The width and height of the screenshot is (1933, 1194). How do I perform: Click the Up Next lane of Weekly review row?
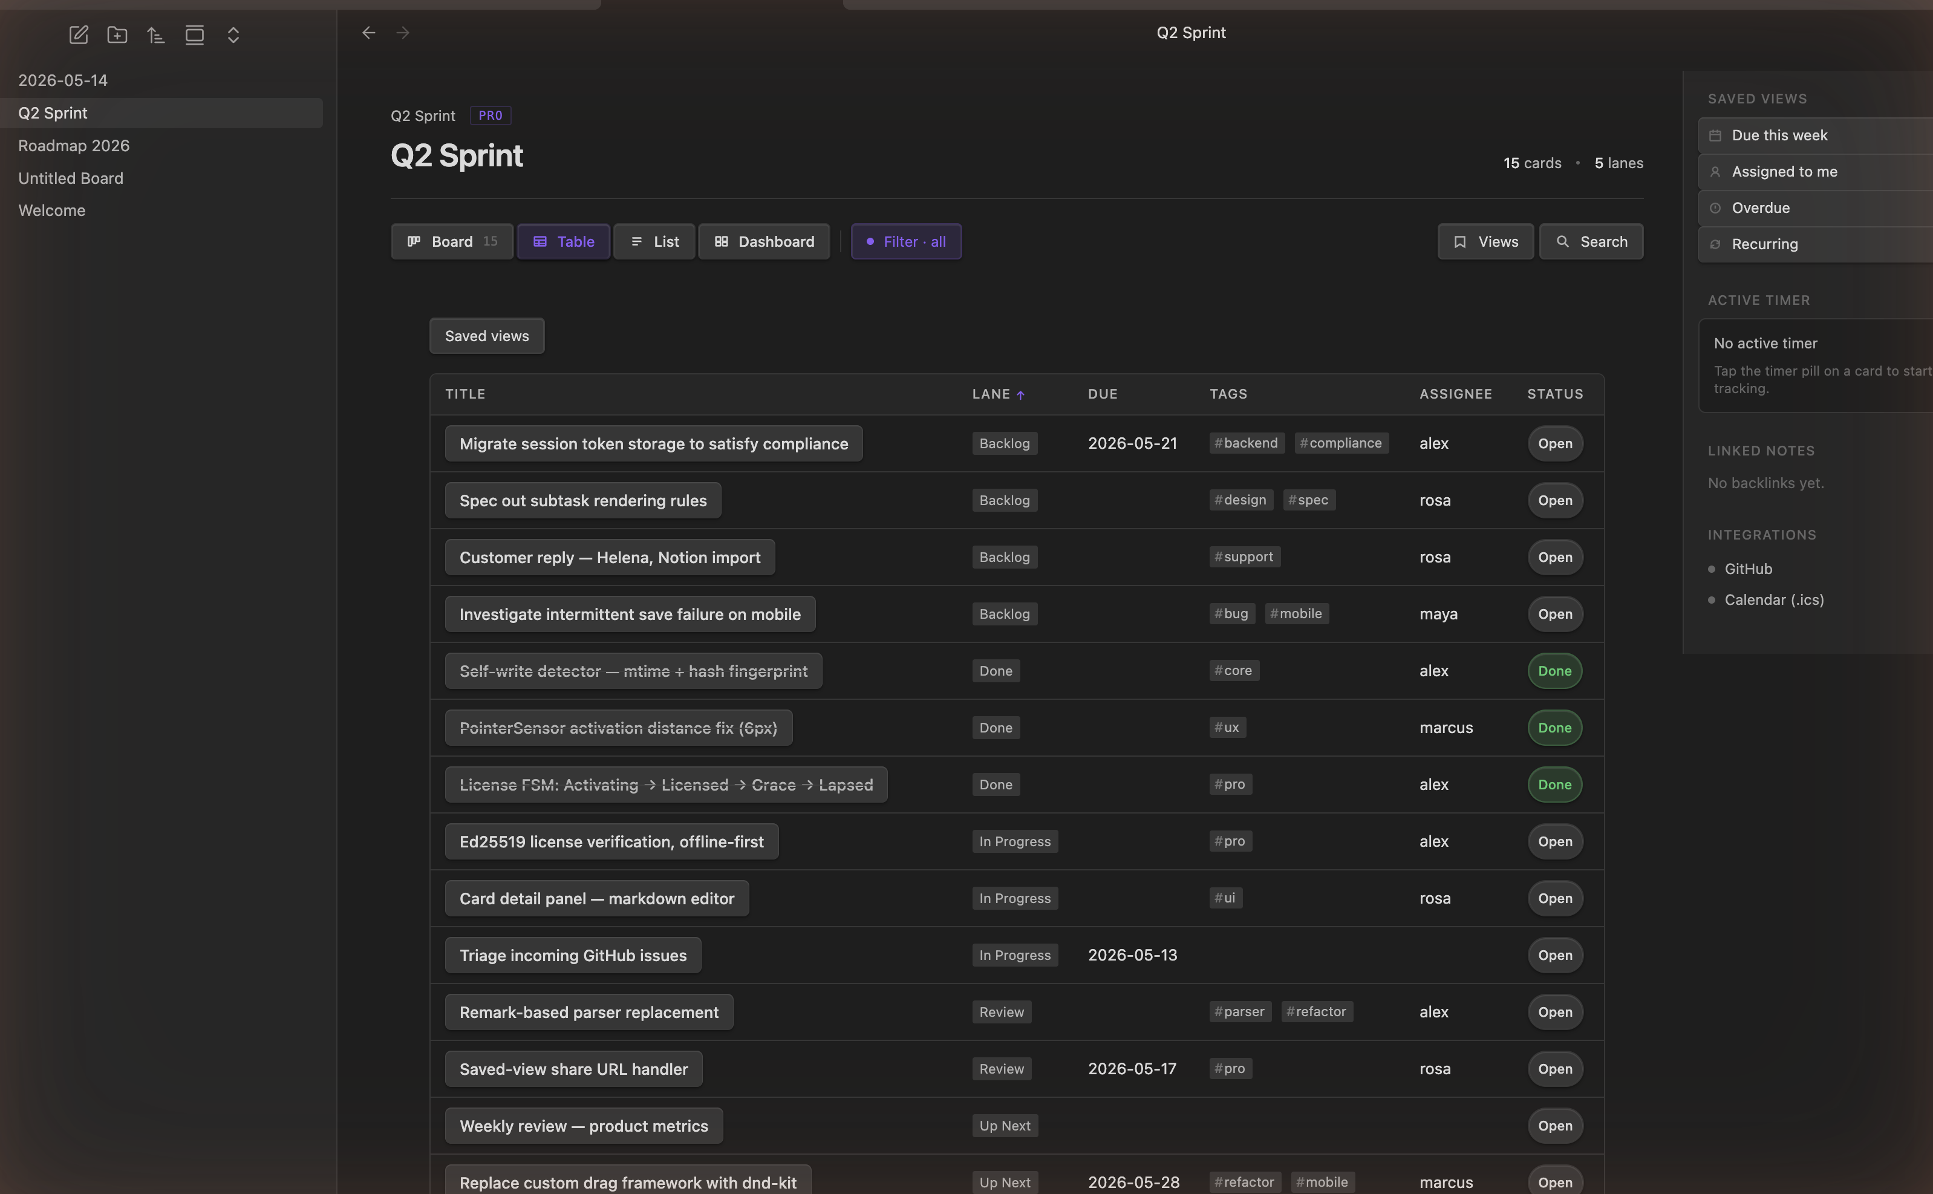pos(1005,1126)
